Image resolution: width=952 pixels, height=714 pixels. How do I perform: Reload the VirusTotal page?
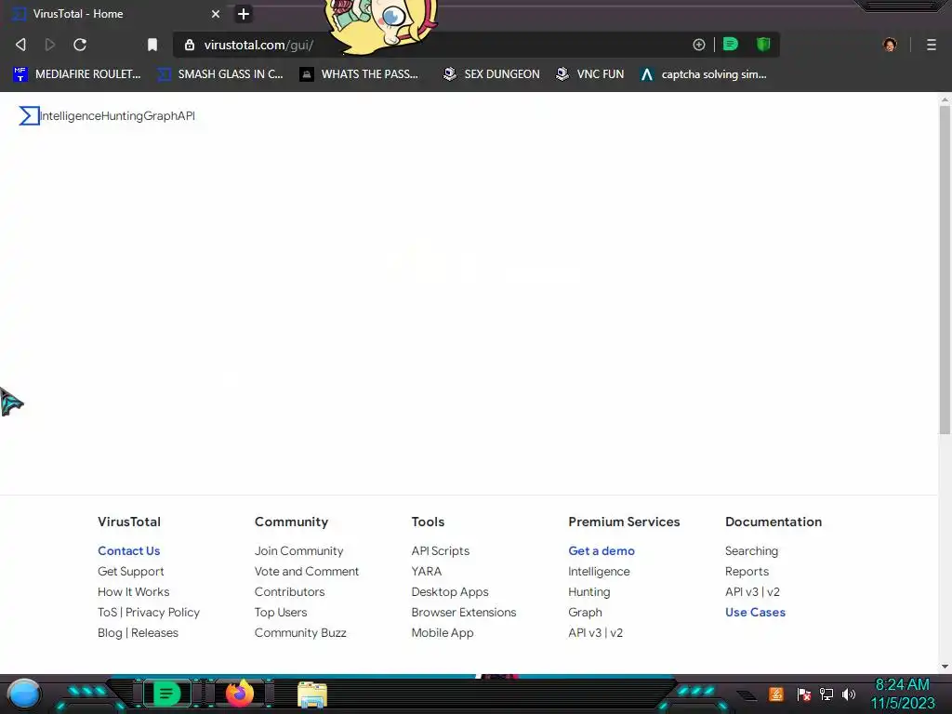80,45
